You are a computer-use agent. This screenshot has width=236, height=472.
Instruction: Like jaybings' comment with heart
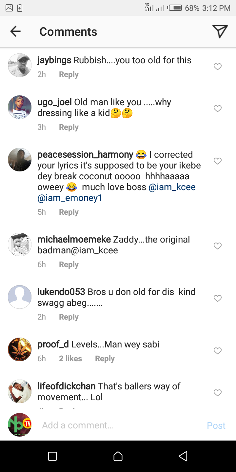click(x=218, y=67)
